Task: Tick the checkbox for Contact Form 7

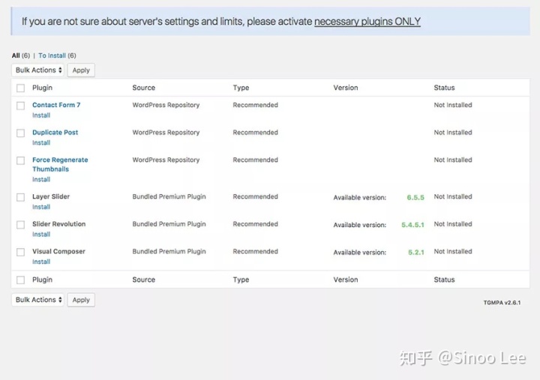Action: 21,106
